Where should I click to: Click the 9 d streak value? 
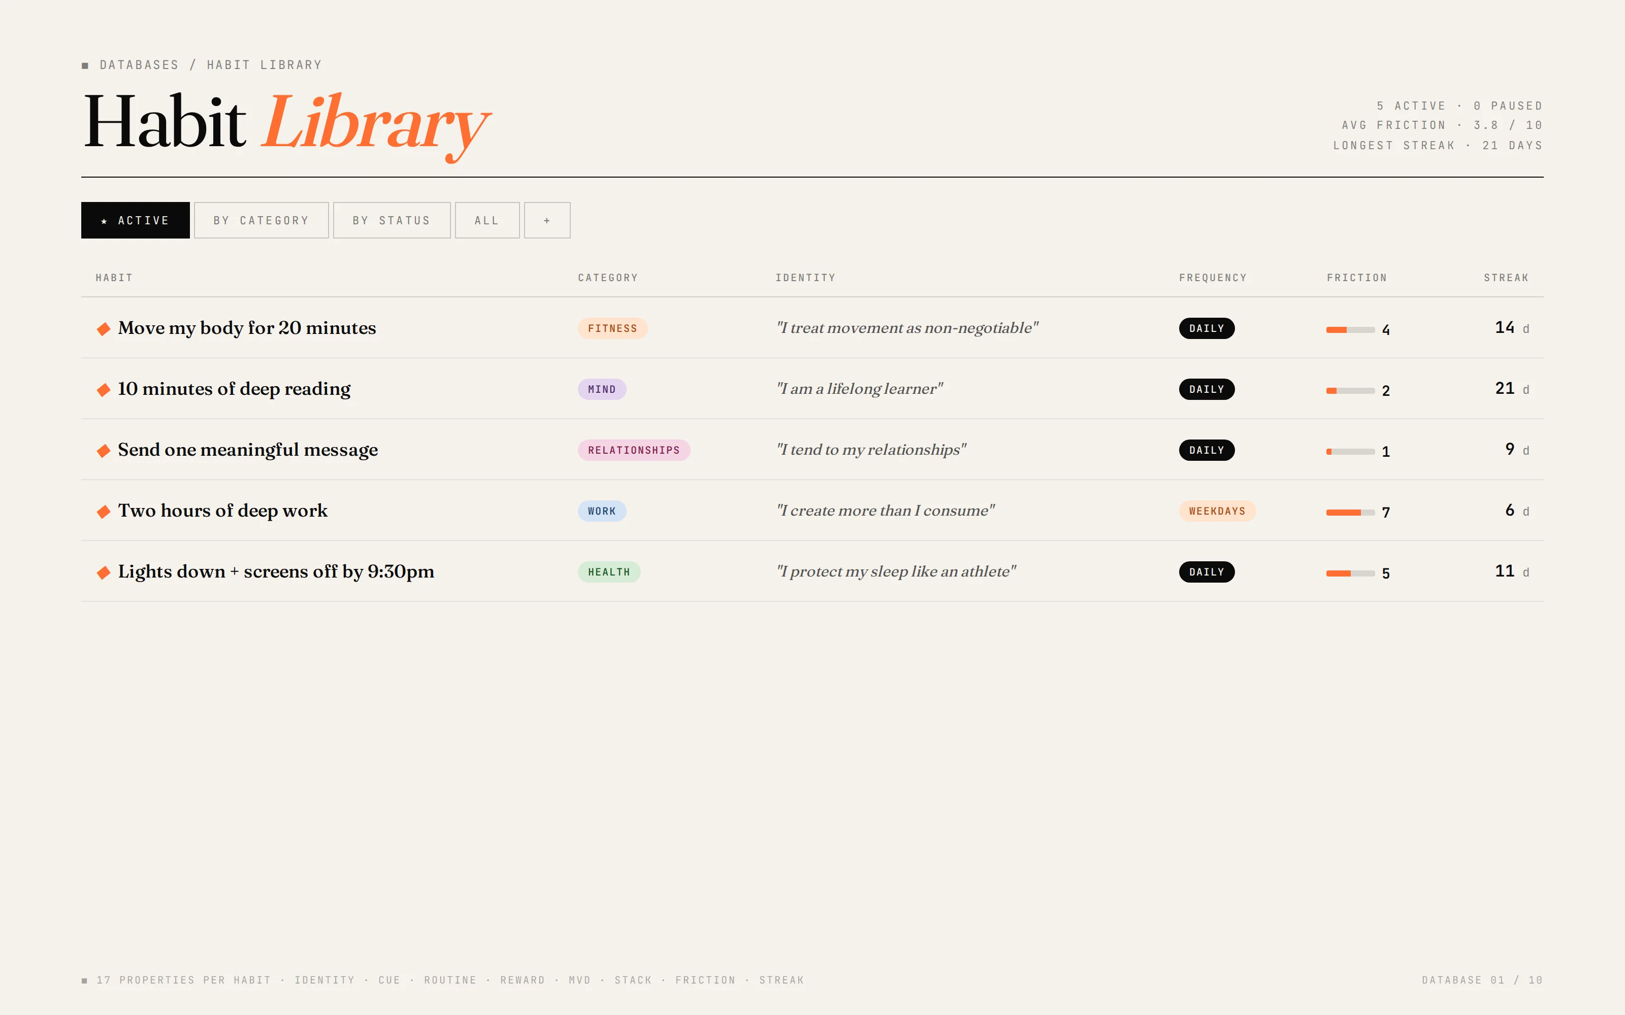click(1517, 449)
